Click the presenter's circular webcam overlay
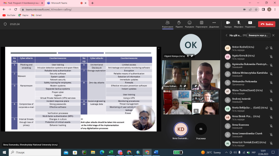279x156 pixels. 143,118
